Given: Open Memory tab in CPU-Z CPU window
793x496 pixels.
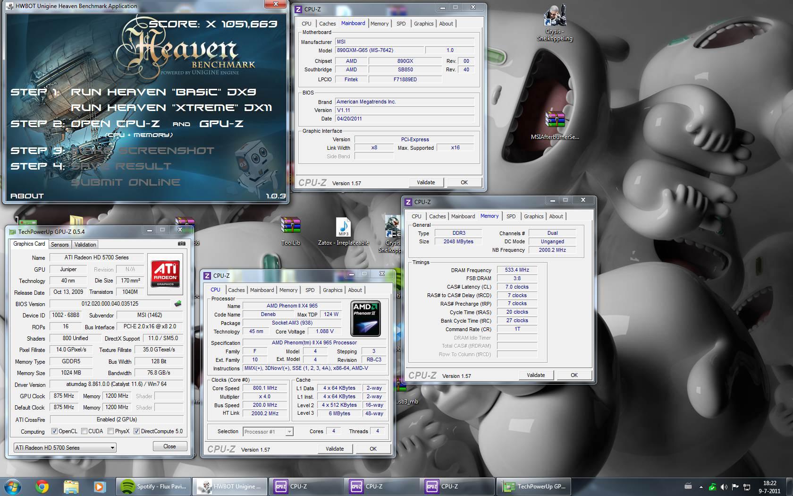Looking at the screenshot, I should [x=288, y=290].
